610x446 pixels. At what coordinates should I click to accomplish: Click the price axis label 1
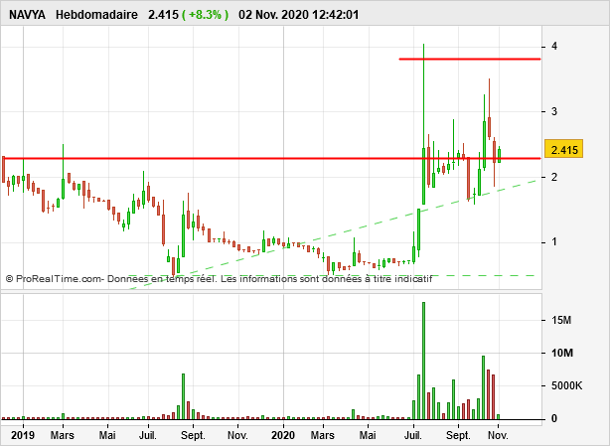554,241
